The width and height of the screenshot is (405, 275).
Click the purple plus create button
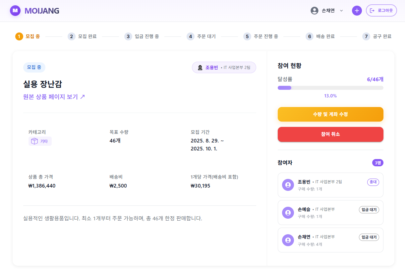[x=357, y=11]
